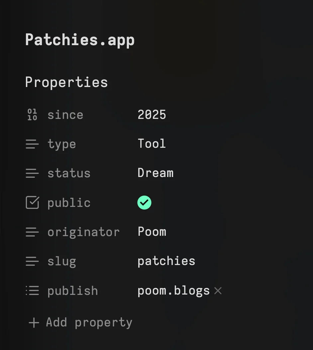Remove the poom.blogs tag
The image size is (313, 350).
point(218,291)
